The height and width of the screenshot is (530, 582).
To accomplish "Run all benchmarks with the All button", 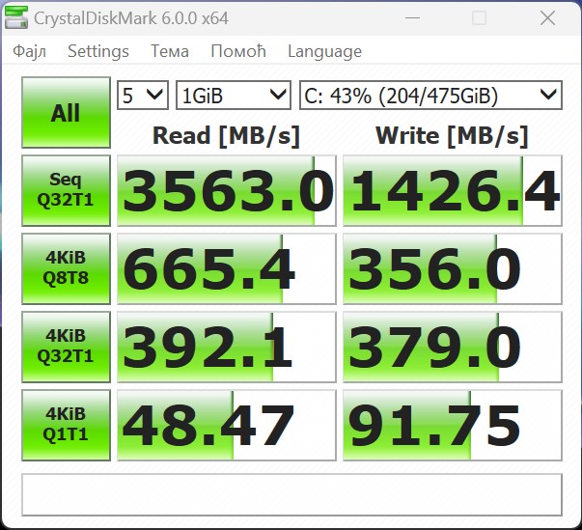I will 66,112.
